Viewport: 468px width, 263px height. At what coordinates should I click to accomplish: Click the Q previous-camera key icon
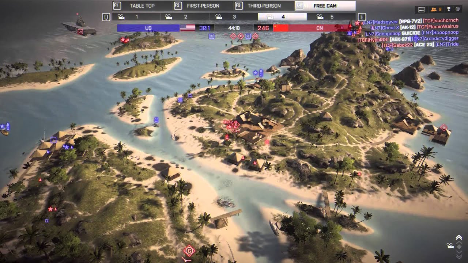coord(106,17)
